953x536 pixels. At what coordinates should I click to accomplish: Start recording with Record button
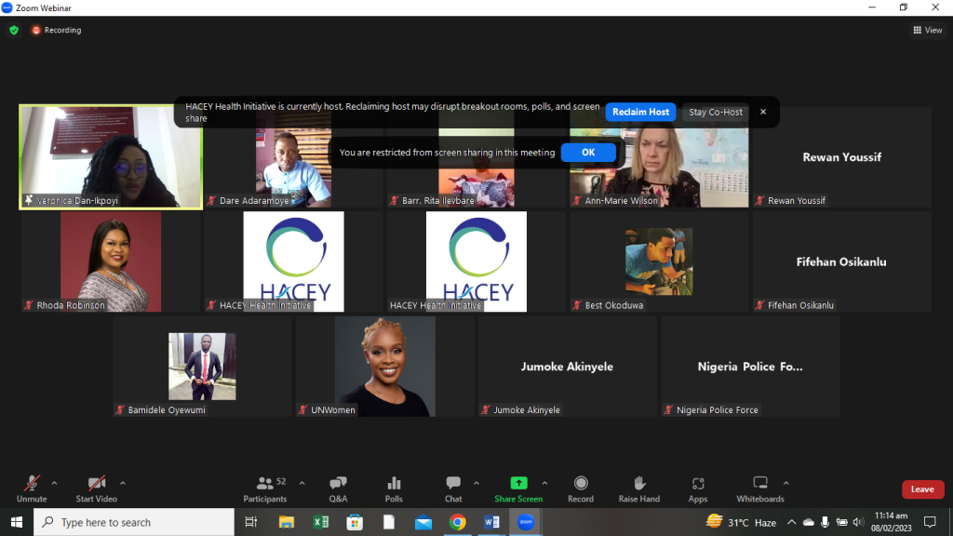pos(581,489)
